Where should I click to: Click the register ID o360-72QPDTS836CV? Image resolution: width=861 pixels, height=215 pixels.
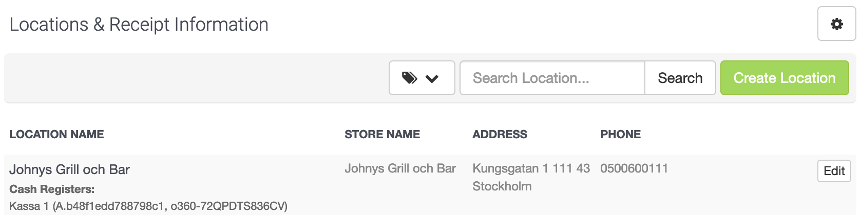tap(227, 206)
